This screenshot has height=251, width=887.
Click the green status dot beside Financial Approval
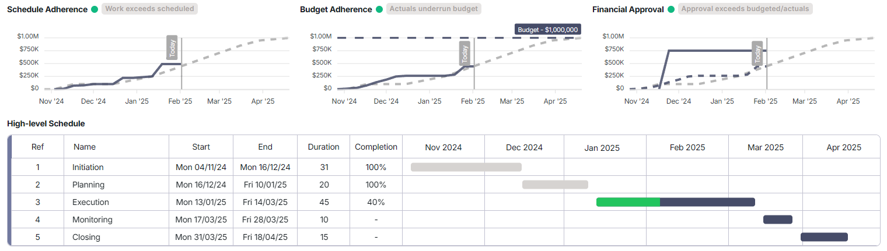671,9
